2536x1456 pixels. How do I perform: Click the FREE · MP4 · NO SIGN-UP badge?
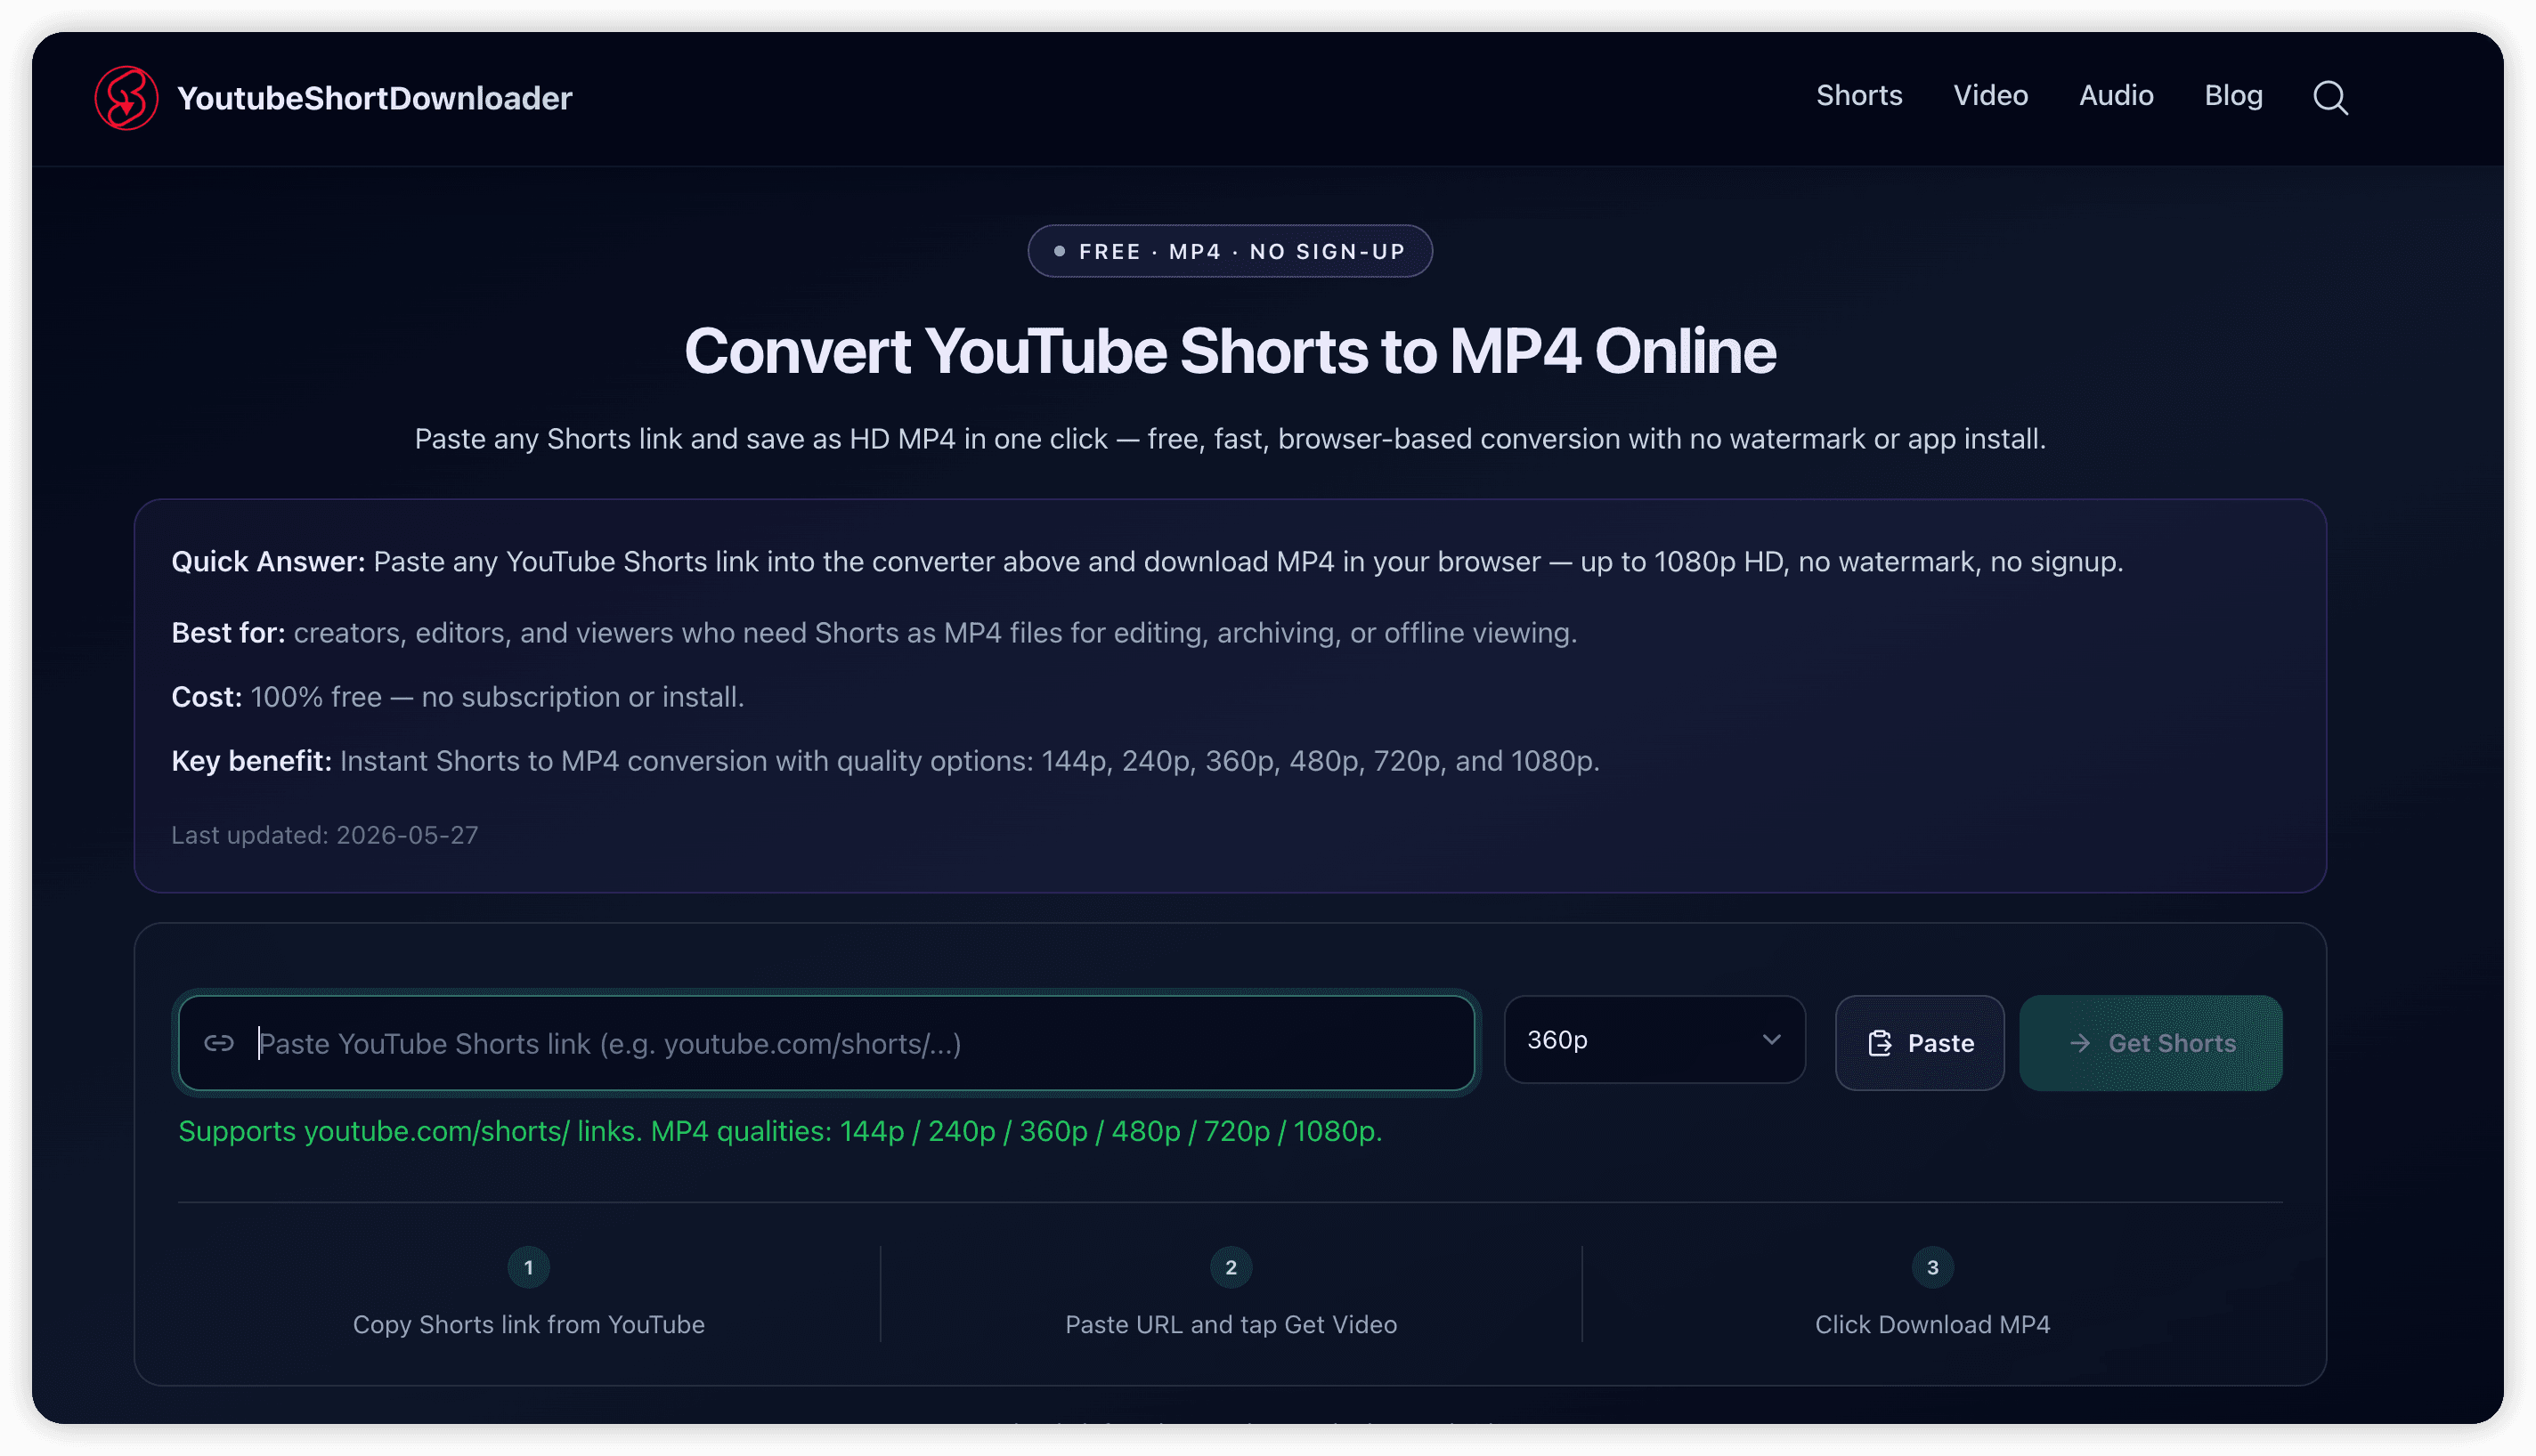1230,251
